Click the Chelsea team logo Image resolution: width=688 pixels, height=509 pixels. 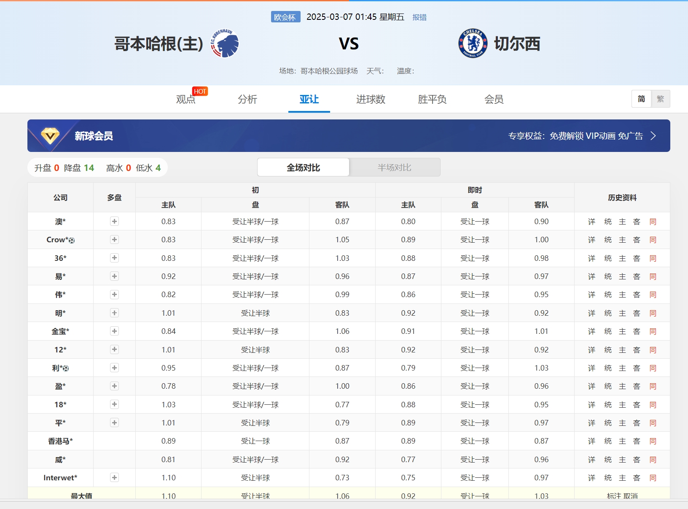[x=473, y=43]
